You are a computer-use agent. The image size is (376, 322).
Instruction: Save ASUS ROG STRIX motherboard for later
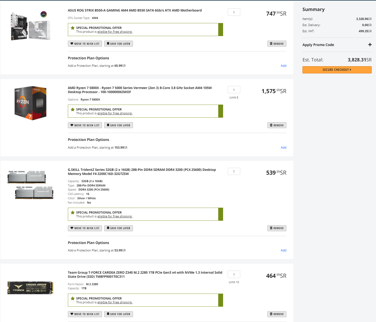119,44
